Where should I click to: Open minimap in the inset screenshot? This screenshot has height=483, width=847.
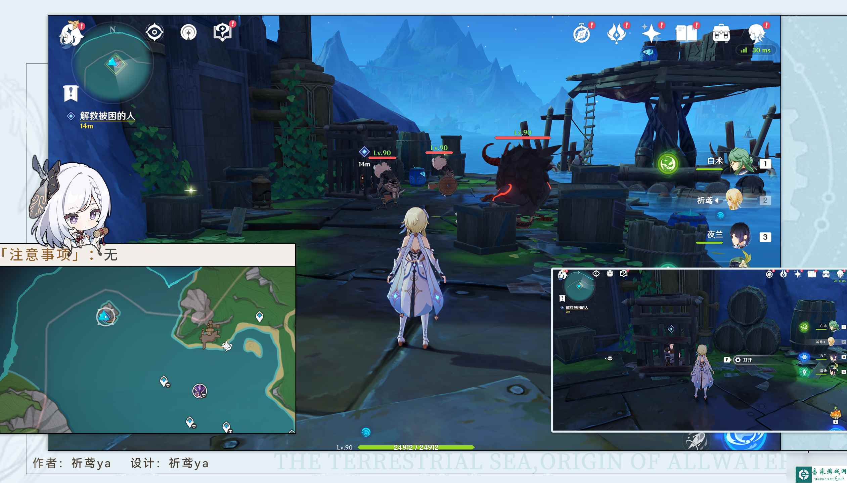[579, 286]
